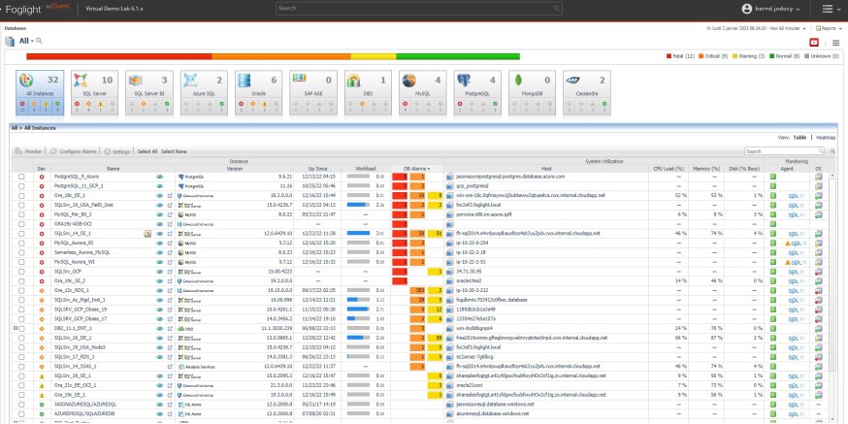The image size is (848, 424).
Task: Open external link icon for Ora_21c_EE_OCI_1
Action: [x=170, y=385]
